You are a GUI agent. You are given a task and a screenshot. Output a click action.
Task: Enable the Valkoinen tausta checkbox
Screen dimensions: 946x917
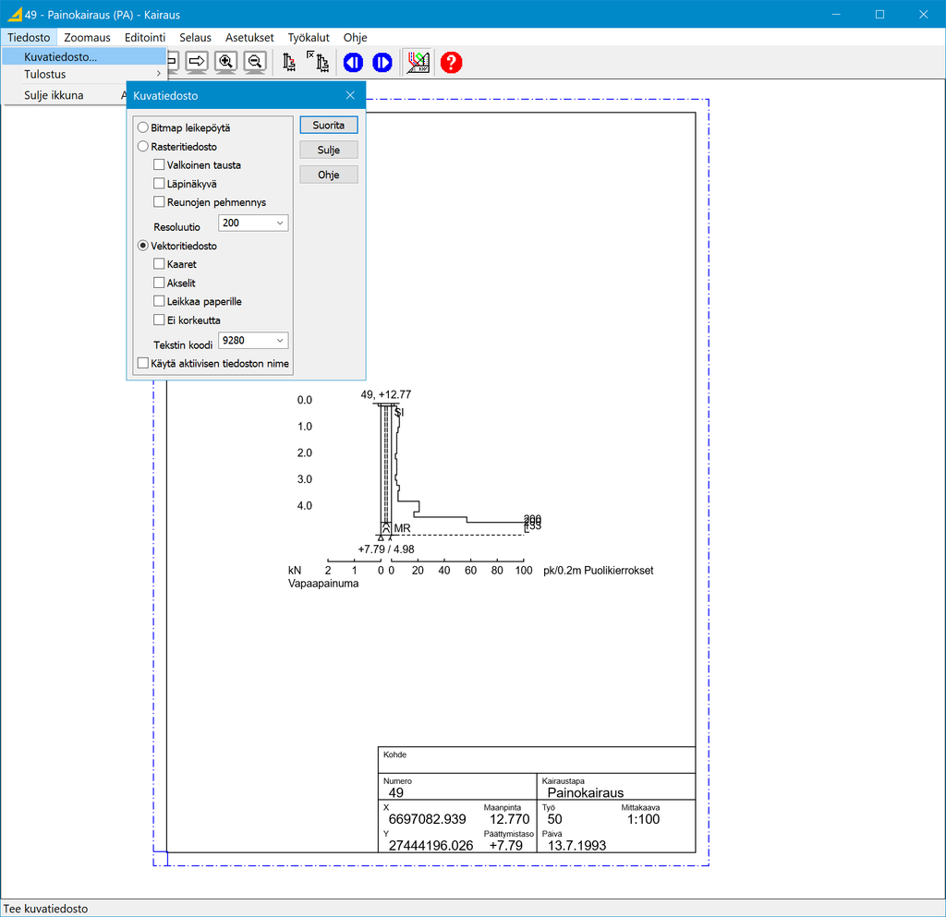(x=160, y=165)
